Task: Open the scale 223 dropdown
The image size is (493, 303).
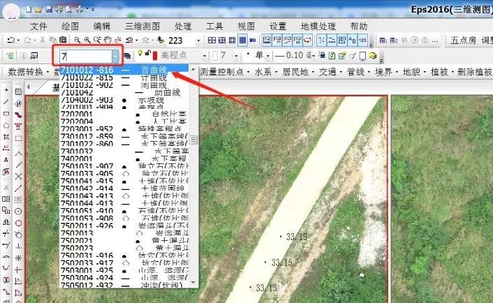Action: click(198, 40)
